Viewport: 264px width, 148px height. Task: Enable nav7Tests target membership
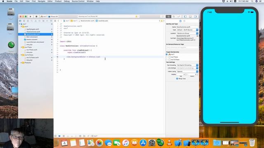point(167,57)
